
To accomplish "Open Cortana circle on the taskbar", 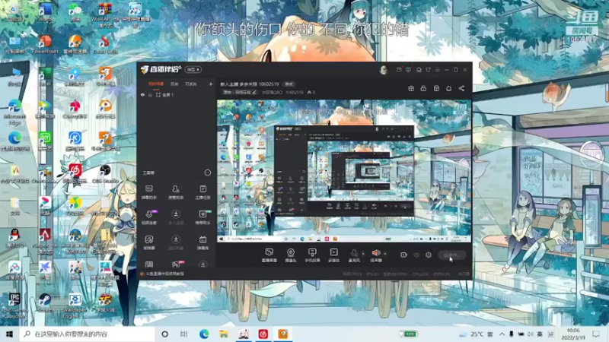I will pos(164,334).
